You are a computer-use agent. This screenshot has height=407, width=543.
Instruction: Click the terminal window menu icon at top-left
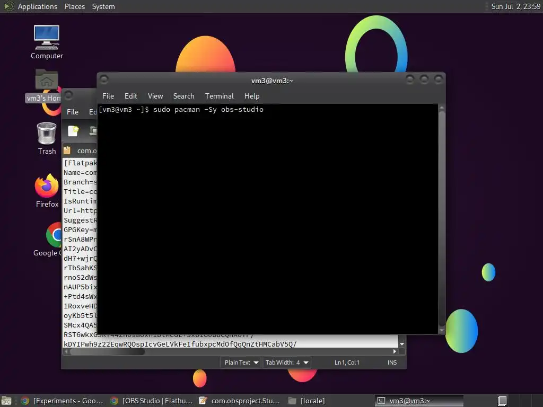click(x=104, y=80)
